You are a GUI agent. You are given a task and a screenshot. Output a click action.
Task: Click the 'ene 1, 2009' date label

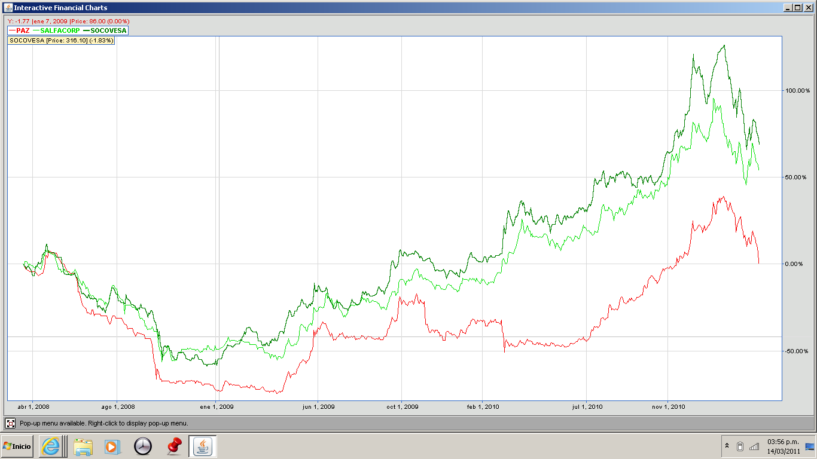pyautogui.click(x=217, y=407)
